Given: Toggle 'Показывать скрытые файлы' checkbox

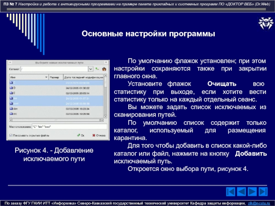Looking at the screenshot, I should (x=11, y=135).
